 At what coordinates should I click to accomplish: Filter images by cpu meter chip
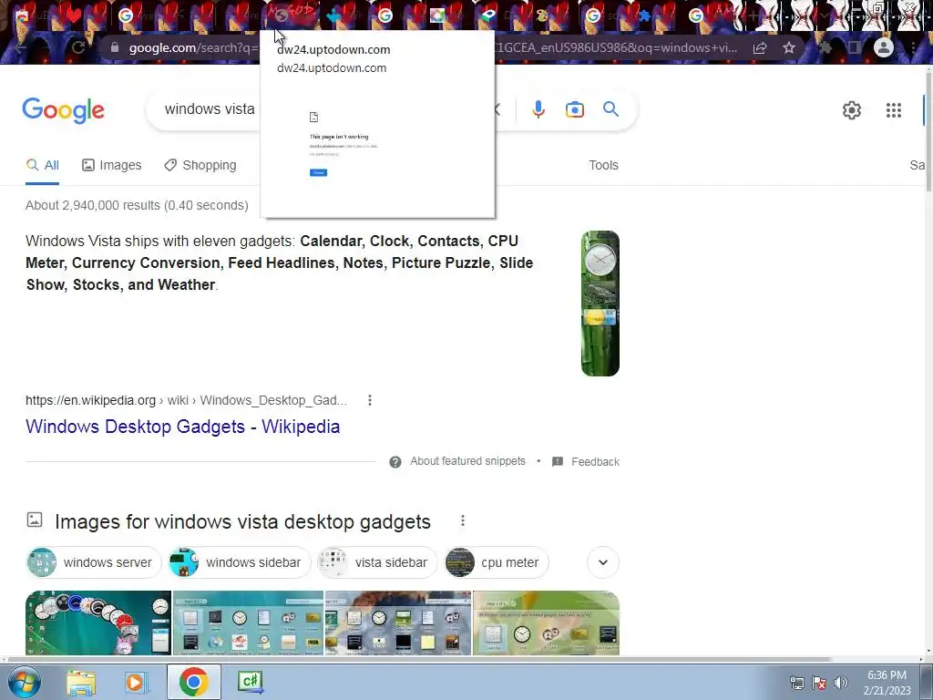tap(497, 562)
